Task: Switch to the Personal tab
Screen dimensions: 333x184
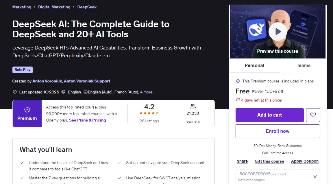Action: point(254,65)
